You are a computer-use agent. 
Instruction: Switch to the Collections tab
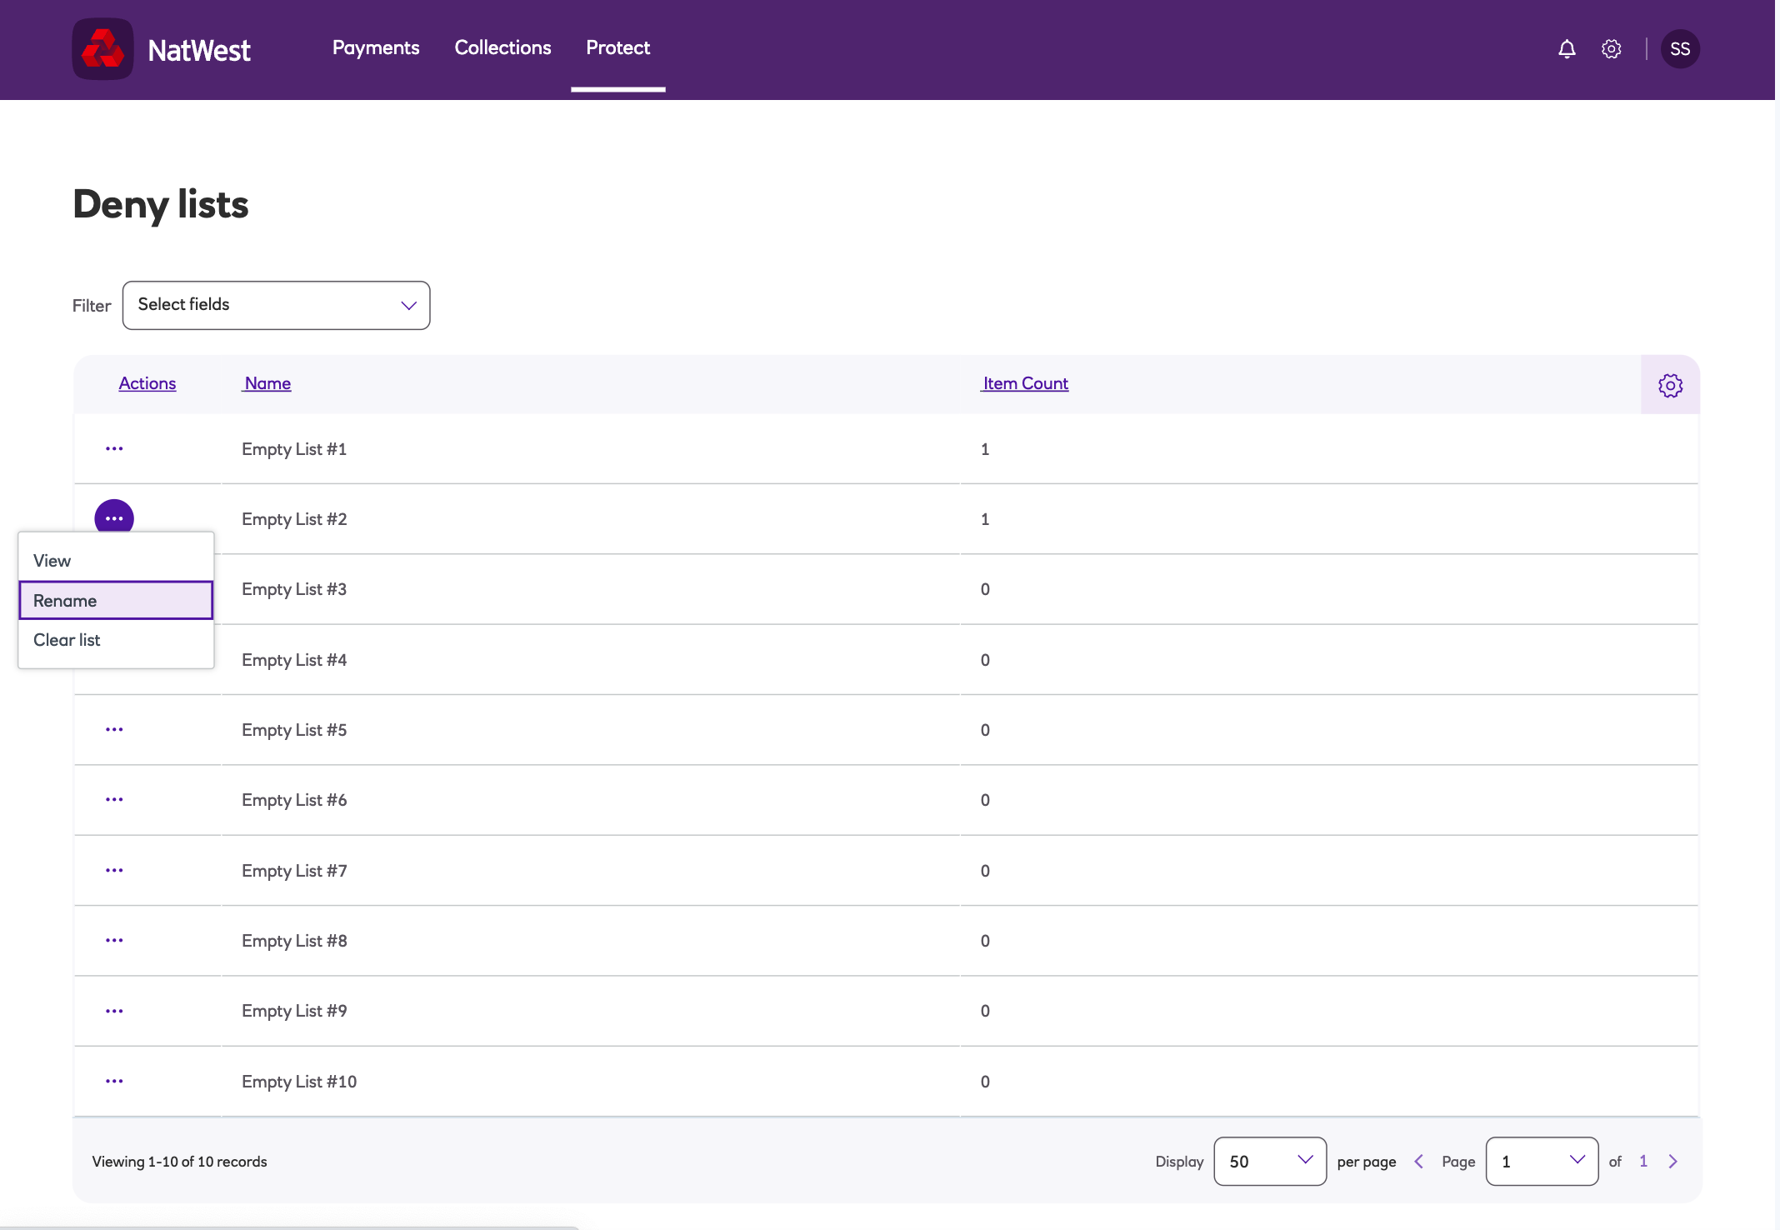[502, 48]
